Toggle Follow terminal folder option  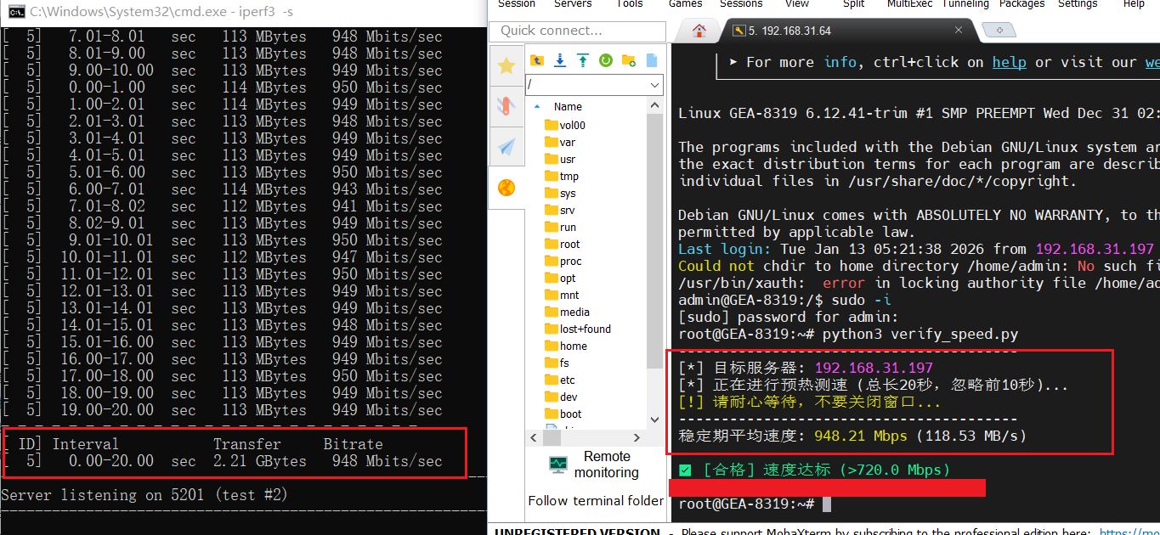click(595, 501)
